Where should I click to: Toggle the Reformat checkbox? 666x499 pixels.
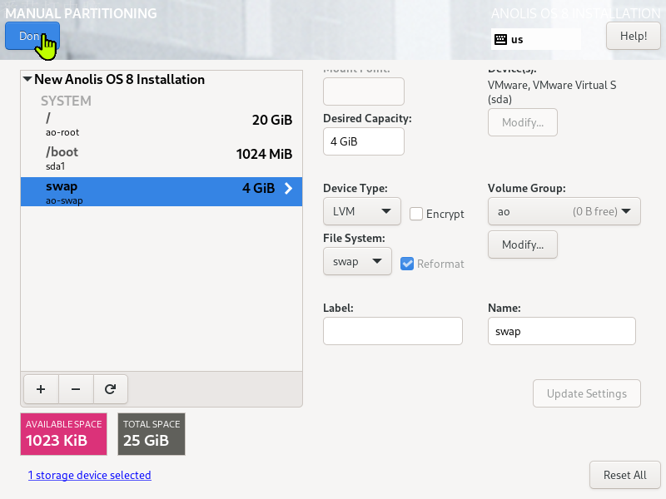coord(407,264)
